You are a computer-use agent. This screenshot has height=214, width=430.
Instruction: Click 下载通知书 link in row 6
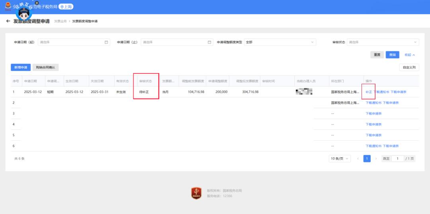[x=373, y=146]
